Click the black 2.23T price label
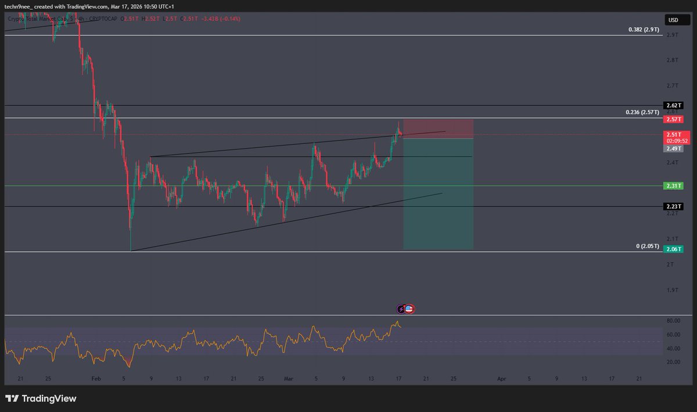 [673, 206]
